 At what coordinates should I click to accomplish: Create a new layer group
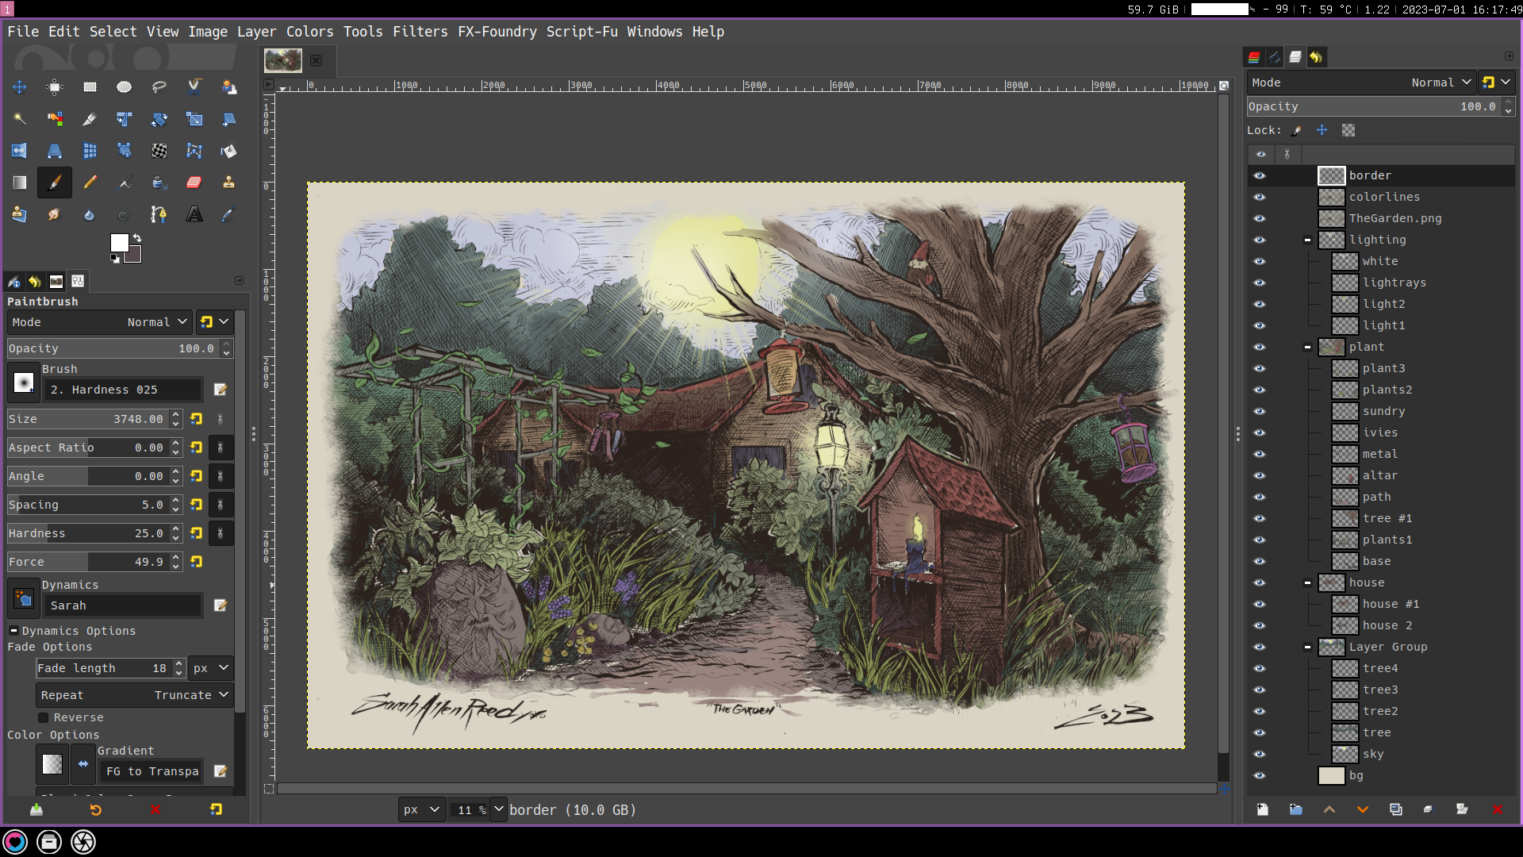(x=1295, y=809)
